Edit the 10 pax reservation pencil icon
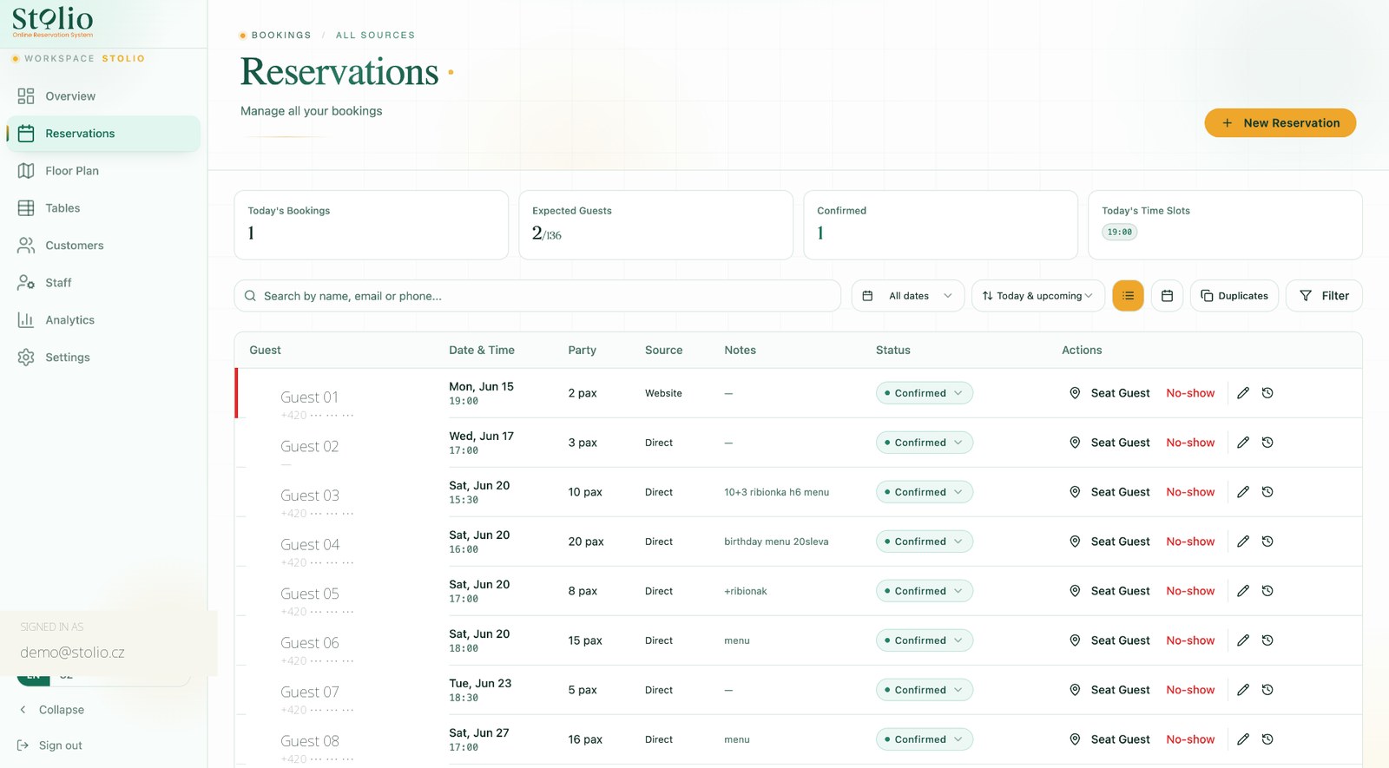 pyautogui.click(x=1243, y=492)
